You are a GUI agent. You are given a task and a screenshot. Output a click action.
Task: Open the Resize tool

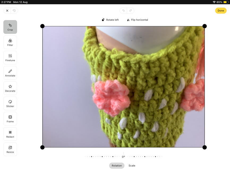click(10, 149)
